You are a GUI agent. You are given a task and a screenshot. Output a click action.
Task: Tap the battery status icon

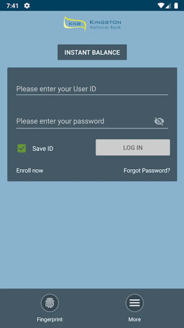(176, 5)
